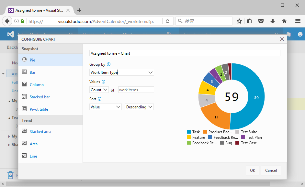This screenshot has width=305, height=187.
Task: Click the feedback smiley icon
Action: point(300,34)
